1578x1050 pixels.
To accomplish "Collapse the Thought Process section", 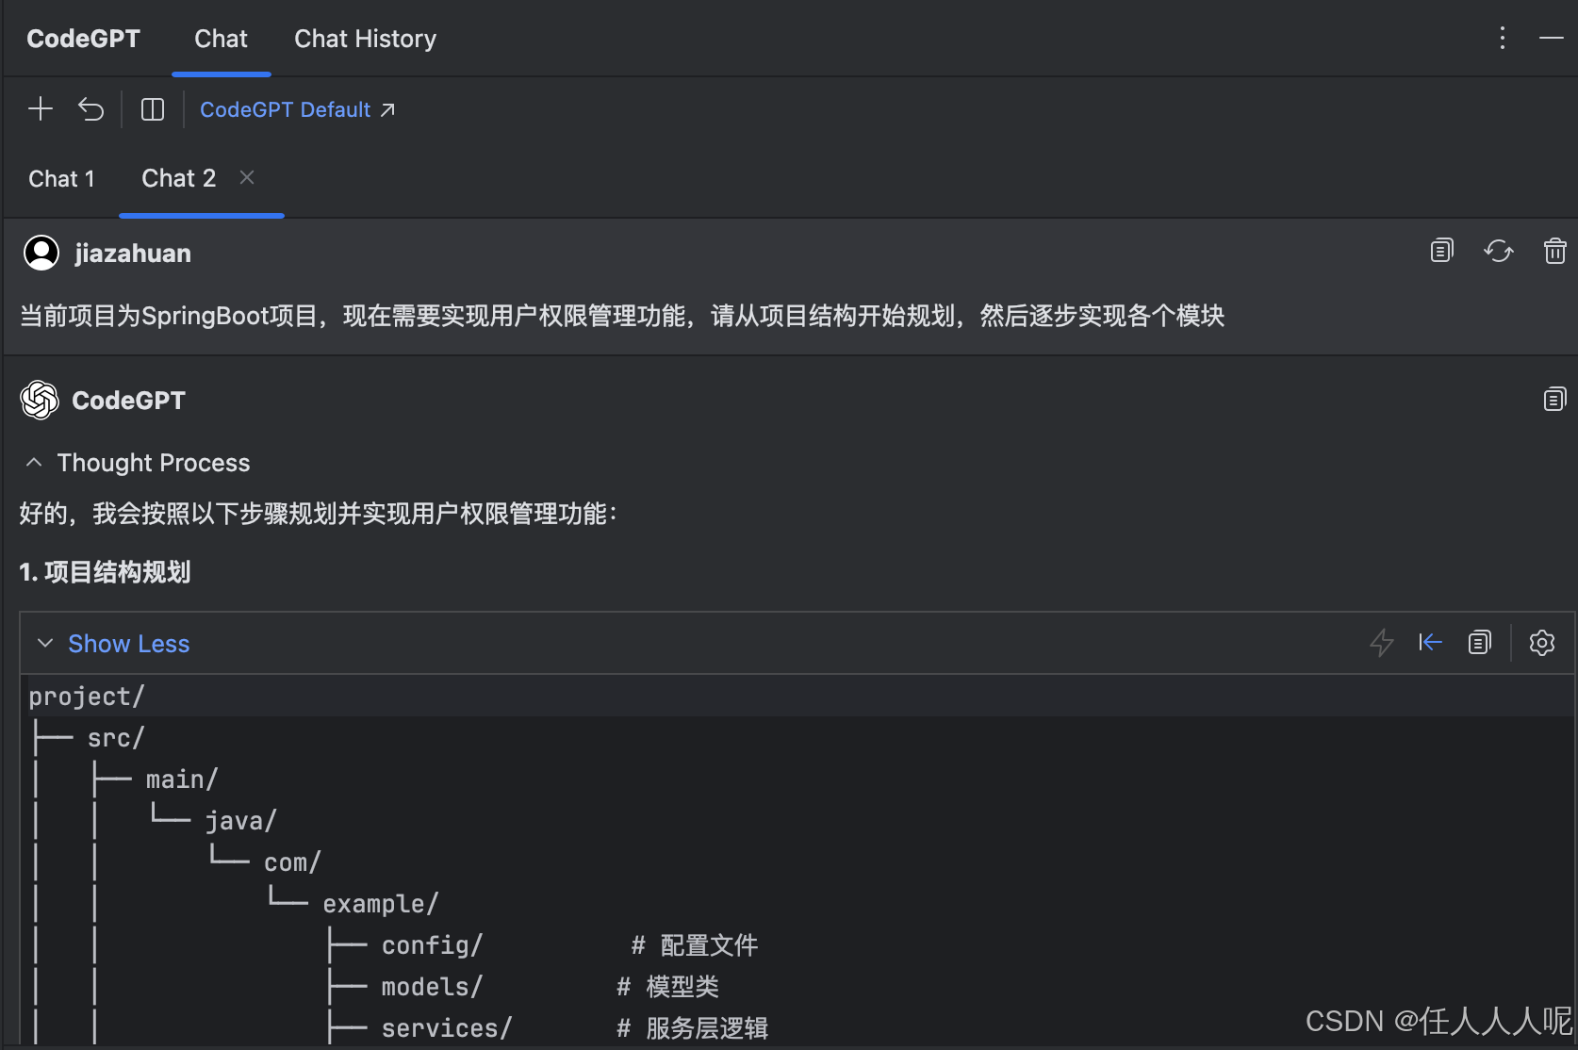I will [34, 463].
